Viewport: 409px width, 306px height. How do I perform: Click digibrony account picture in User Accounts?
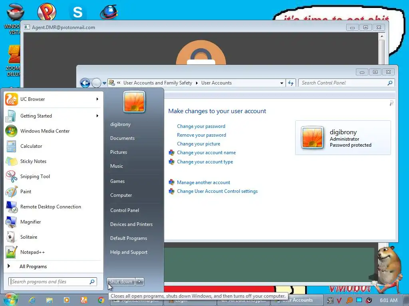coord(312,137)
